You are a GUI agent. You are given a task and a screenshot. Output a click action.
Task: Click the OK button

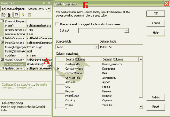pos(156,13)
